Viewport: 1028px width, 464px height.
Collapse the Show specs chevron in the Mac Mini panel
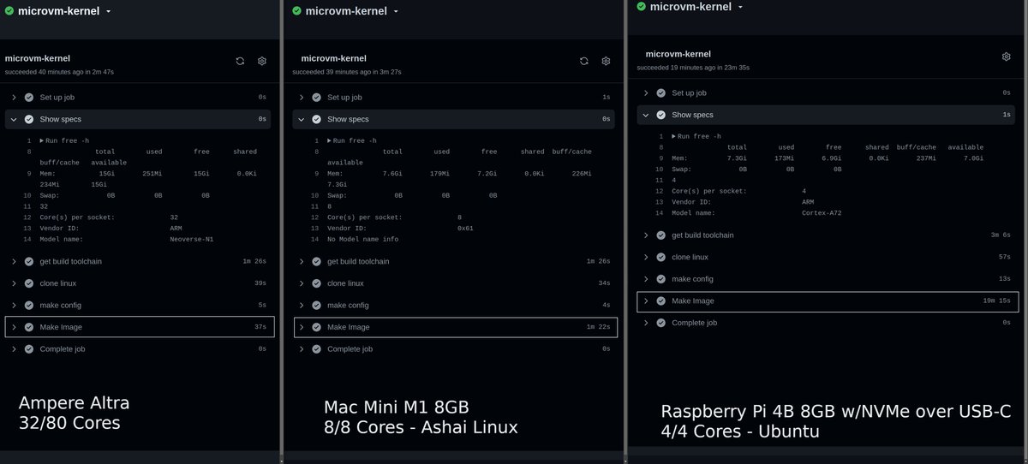(302, 120)
